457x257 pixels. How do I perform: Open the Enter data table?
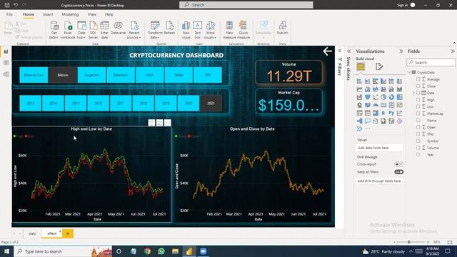point(104,30)
